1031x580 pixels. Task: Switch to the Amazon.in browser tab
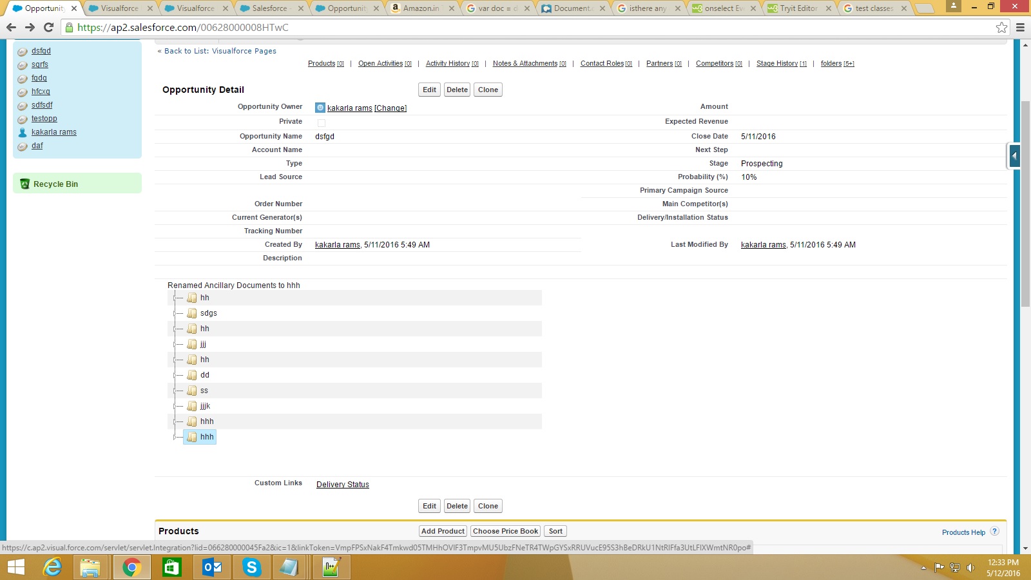pos(421,8)
